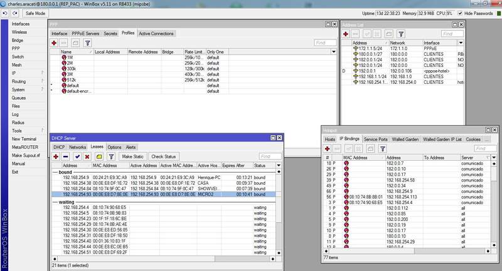Open filter funnel in Address List window
This screenshot has height=271, width=502.
pos(401,34)
